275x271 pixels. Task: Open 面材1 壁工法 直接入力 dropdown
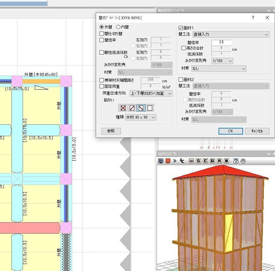pyautogui.click(x=231, y=34)
